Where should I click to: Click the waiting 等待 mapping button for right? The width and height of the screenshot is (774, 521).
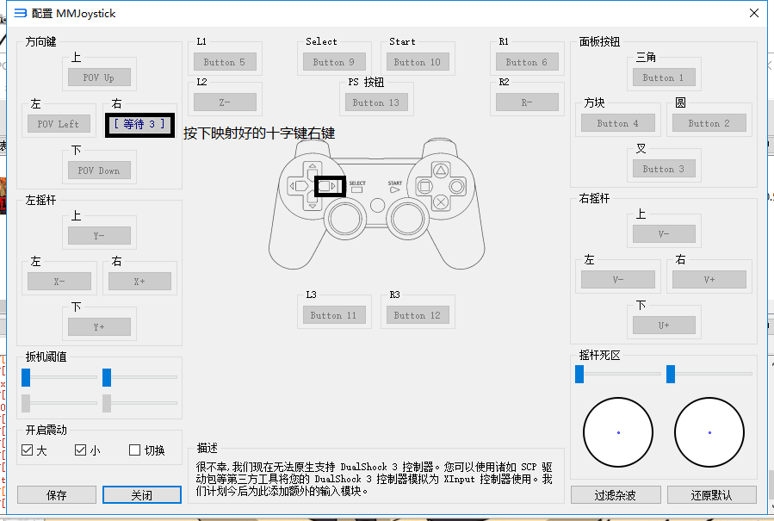(139, 124)
